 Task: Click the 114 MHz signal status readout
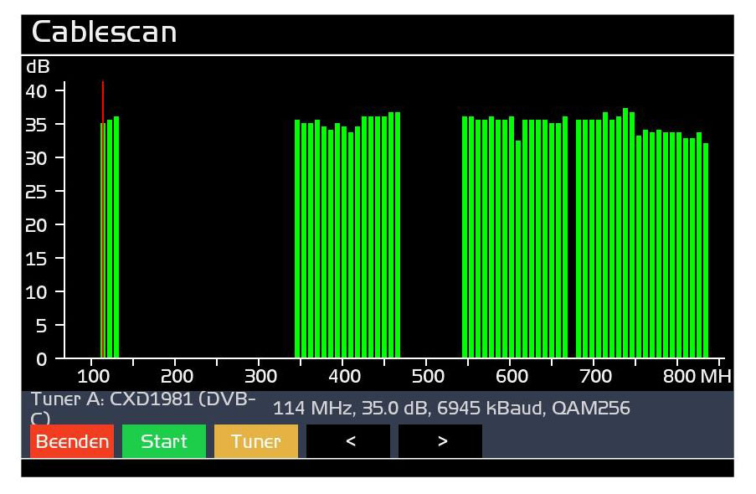coord(451,409)
